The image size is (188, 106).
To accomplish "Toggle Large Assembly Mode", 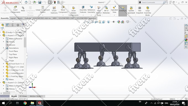I will tap(147, 11).
